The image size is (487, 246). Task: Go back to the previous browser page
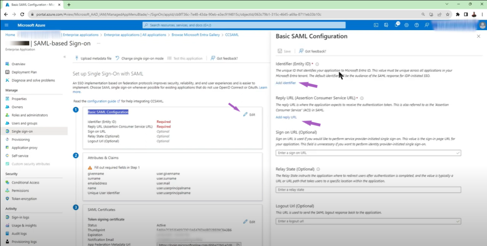coord(6,14)
